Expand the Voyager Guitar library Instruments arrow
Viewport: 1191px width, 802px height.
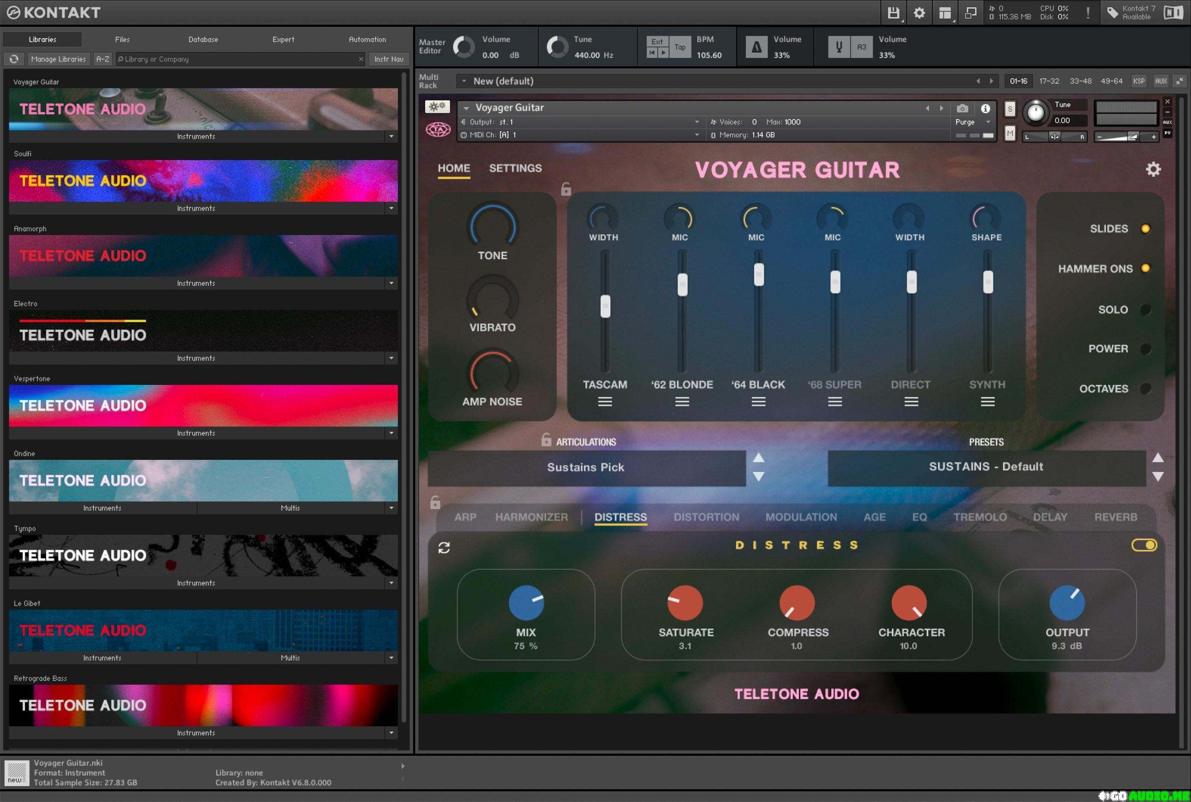coord(391,136)
